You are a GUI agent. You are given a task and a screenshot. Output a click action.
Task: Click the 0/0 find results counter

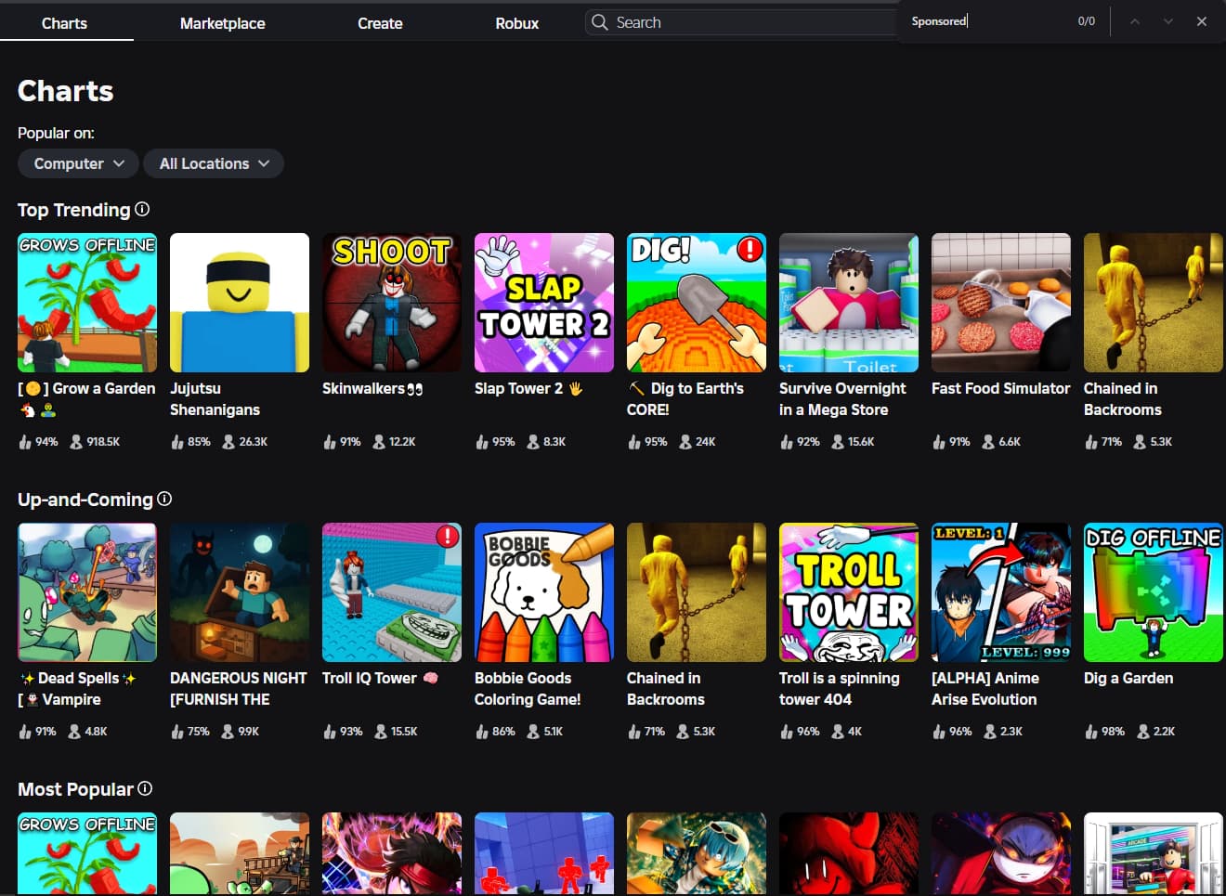(1087, 21)
